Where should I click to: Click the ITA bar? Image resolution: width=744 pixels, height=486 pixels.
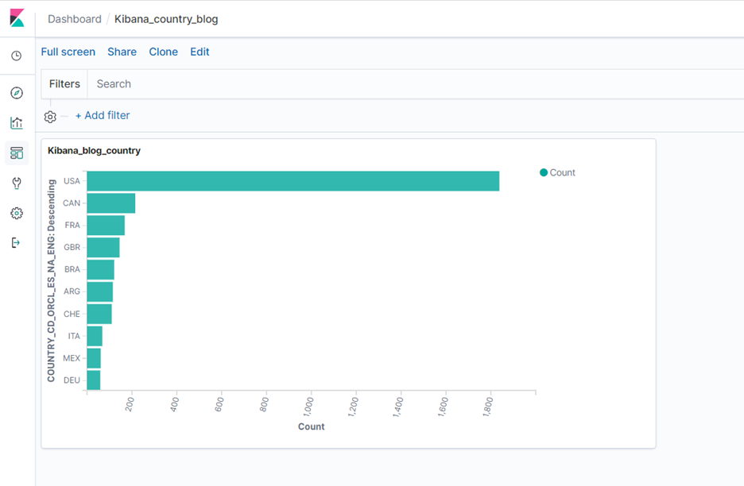coord(95,336)
